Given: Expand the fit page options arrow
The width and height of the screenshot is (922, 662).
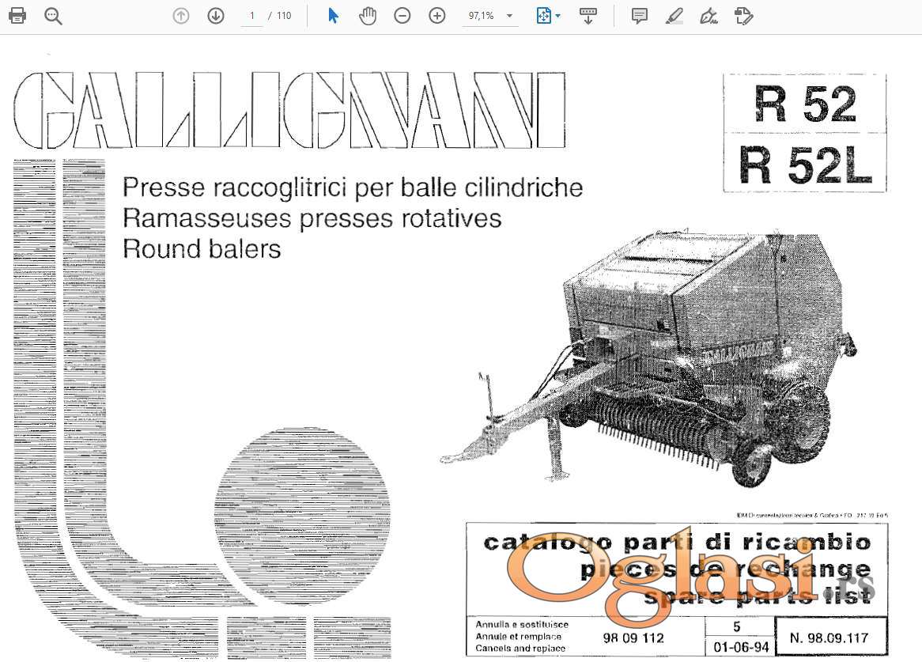Looking at the screenshot, I should (557, 16).
